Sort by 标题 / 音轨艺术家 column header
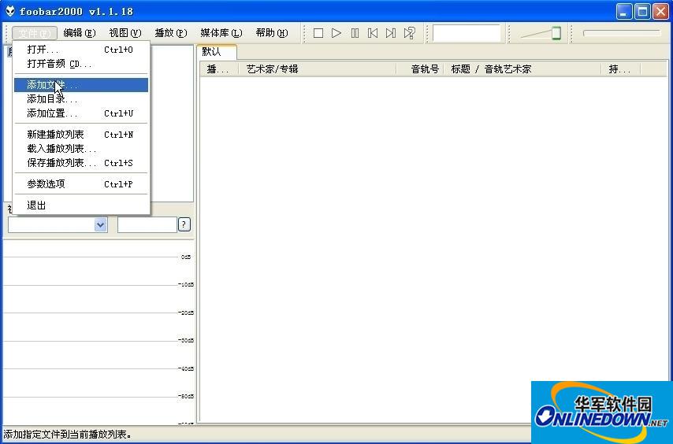 (x=522, y=69)
